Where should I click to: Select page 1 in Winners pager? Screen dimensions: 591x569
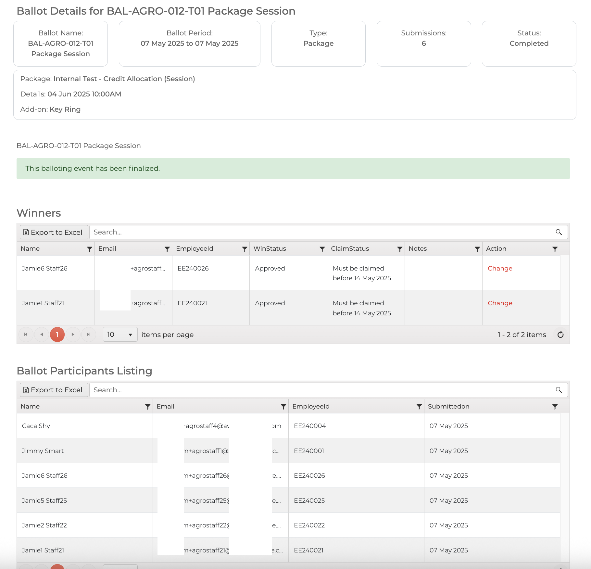coord(57,335)
